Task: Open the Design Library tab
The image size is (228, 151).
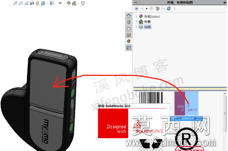Action: [x=129, y=22]
